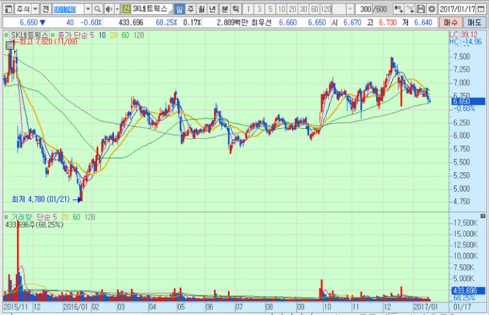Click the indicator add icon left of save

tap(399, 8)
